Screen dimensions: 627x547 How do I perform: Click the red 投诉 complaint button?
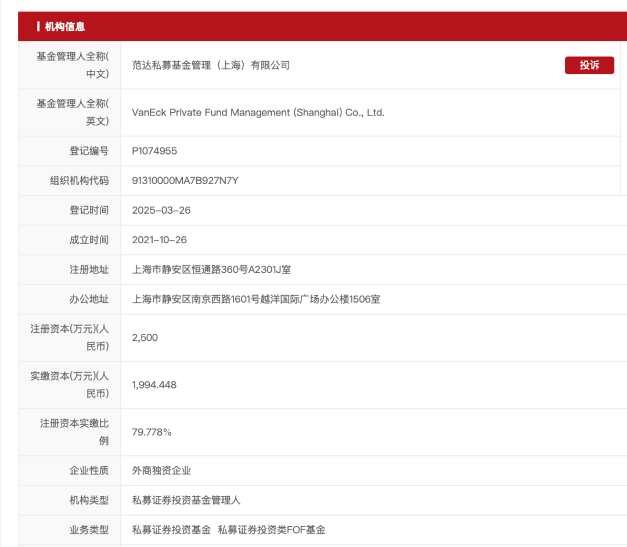point(589,65)
